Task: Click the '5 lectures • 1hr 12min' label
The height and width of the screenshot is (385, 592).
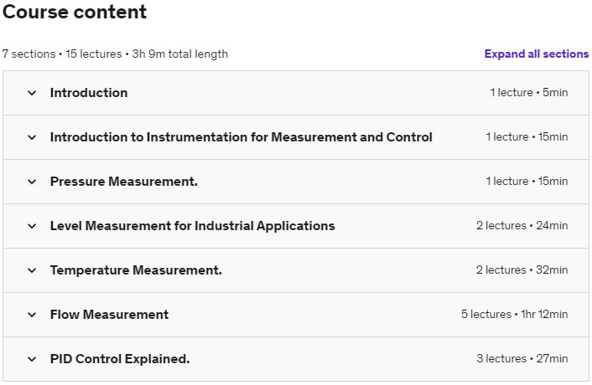Action: click(514, 315)
